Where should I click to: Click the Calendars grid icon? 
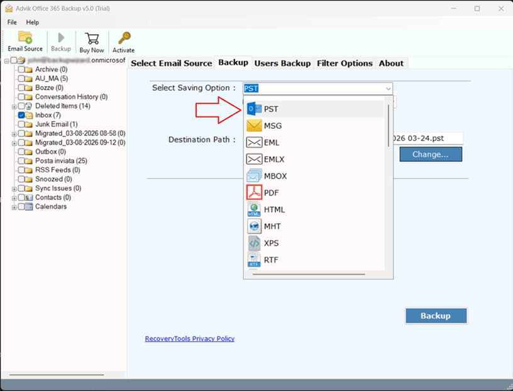29,206
